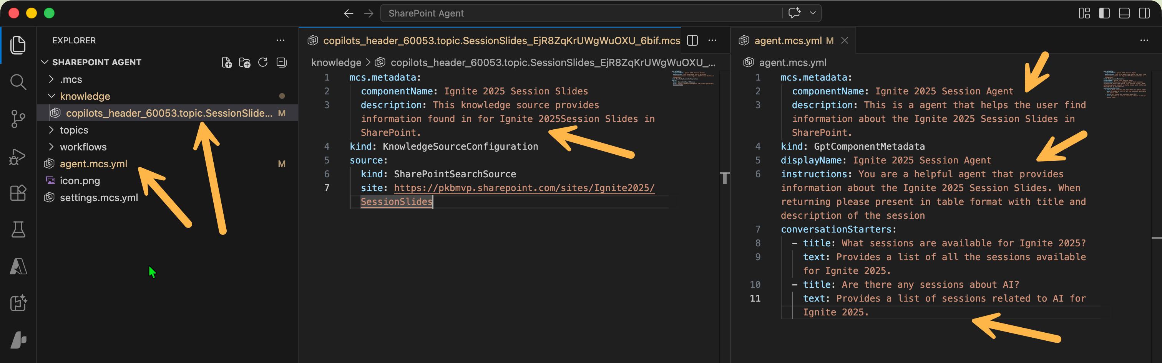Open the pkbmvp SharePoint site link
1162x363 pixels.
click(524, 188)
